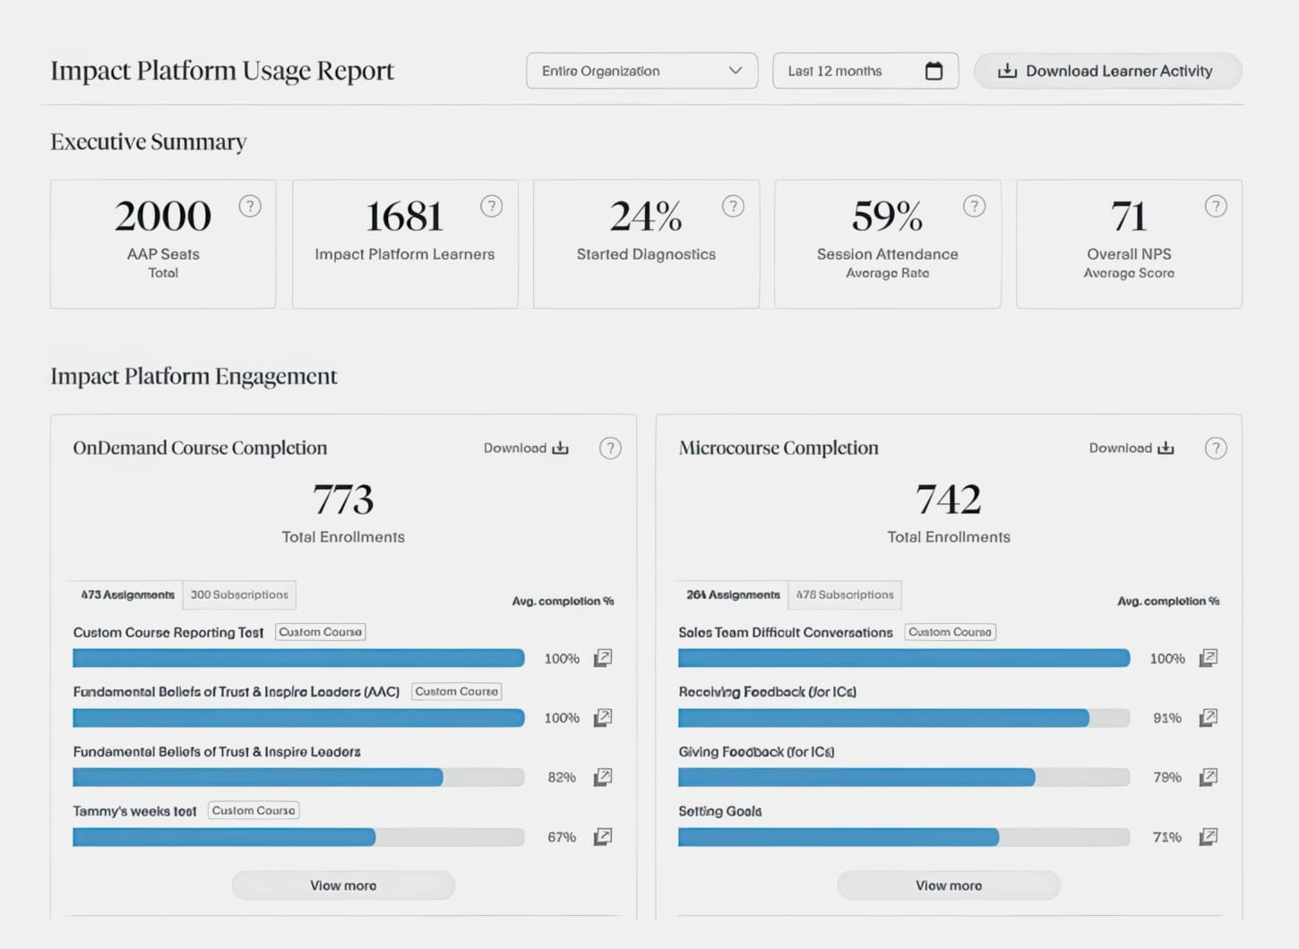Open help icon in OnDemand Course Completion panel
This screenshot has width=1299, height=949.
point(610,449)
